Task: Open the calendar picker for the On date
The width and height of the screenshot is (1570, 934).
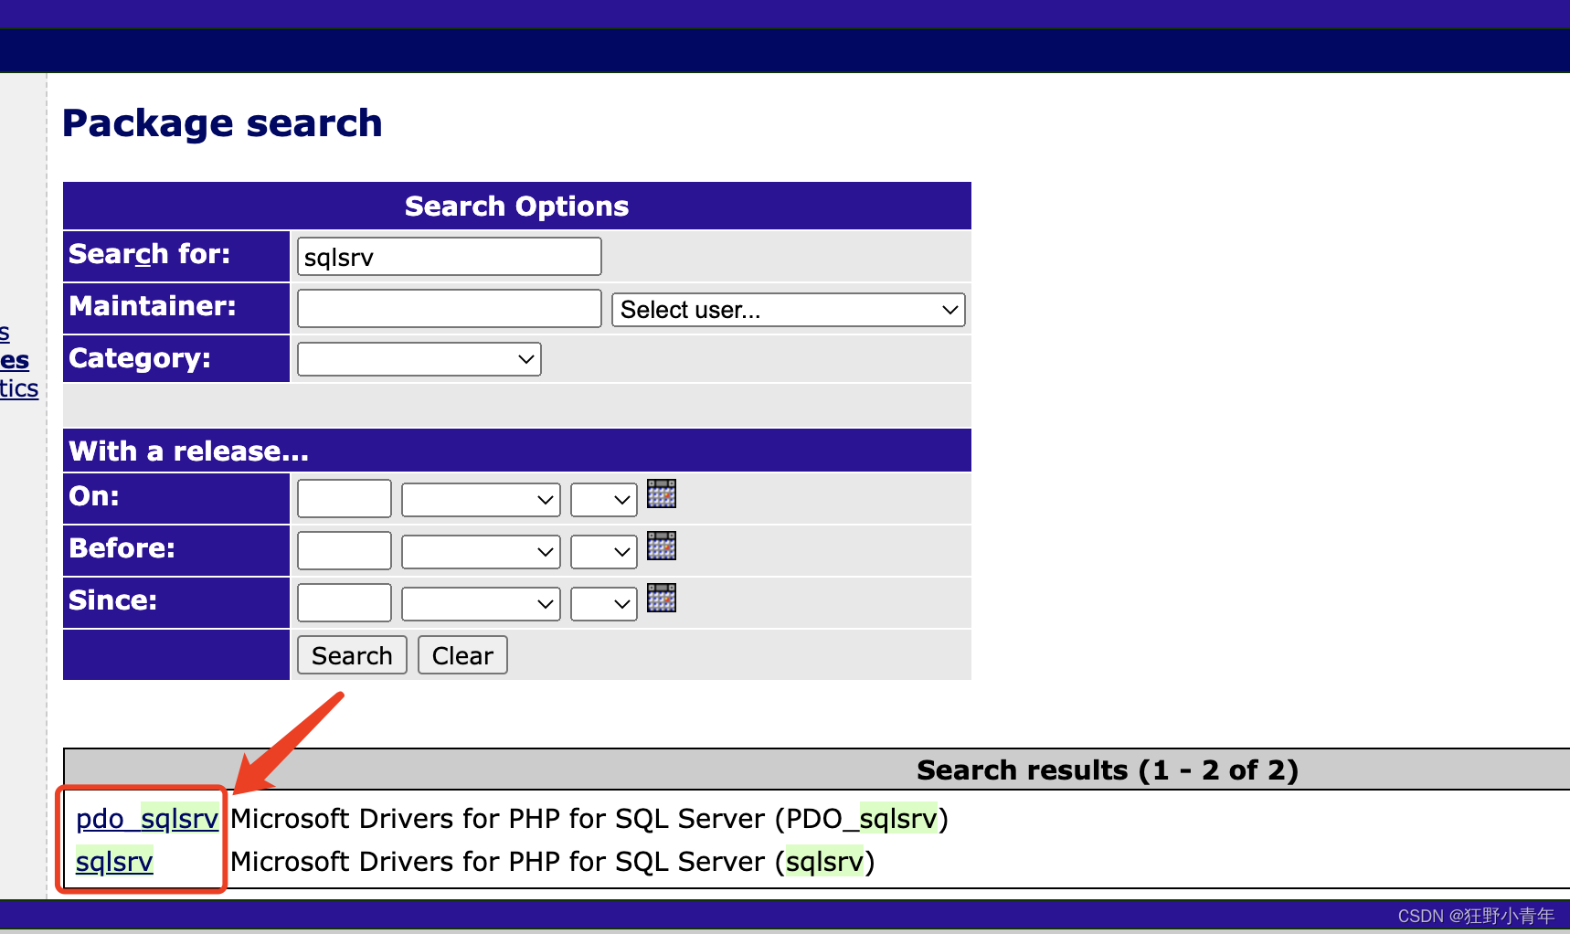Action: pos(662,494)
